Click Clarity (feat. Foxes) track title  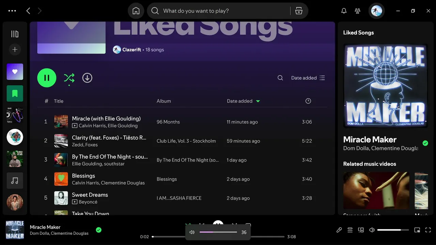[x=109, y=137]
